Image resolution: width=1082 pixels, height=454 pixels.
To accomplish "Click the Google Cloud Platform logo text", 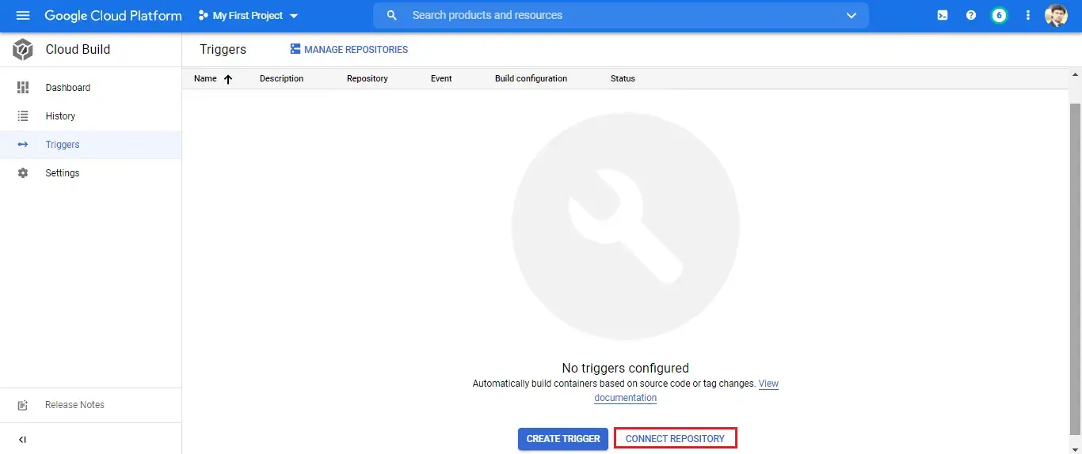I will 113,16.
